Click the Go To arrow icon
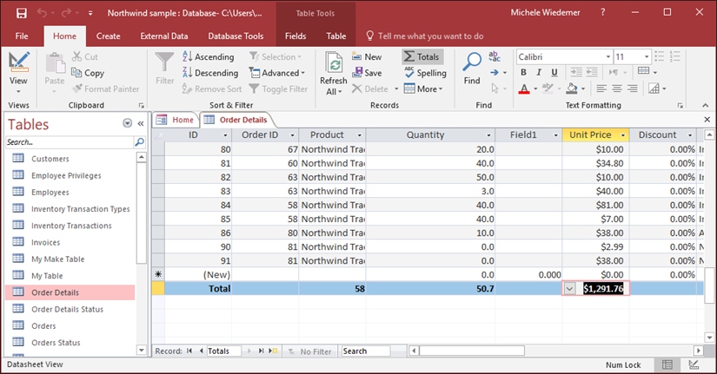 (x=495, y=72)
